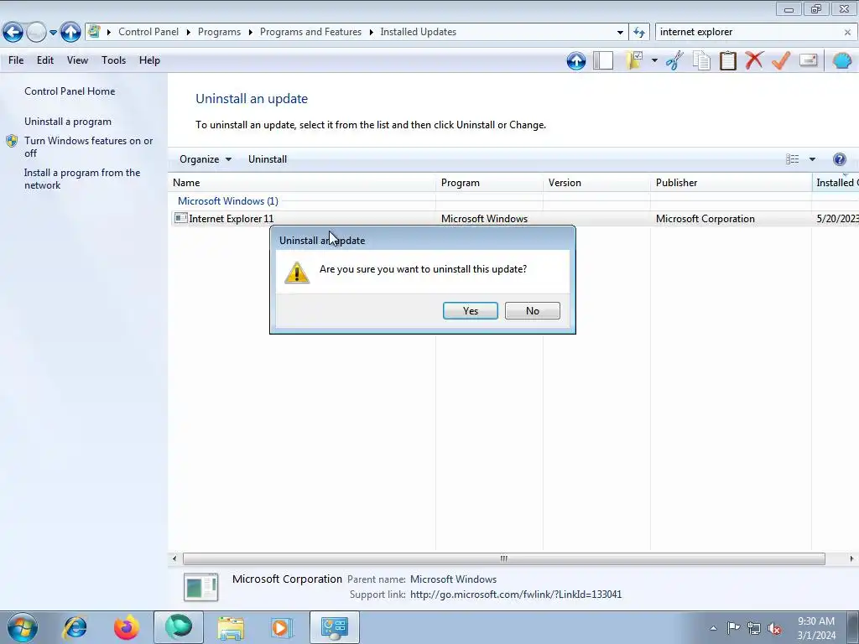
Task: Click the red X Delete toolbar icon
Action: pyautogui.click(x=754, y=60)
